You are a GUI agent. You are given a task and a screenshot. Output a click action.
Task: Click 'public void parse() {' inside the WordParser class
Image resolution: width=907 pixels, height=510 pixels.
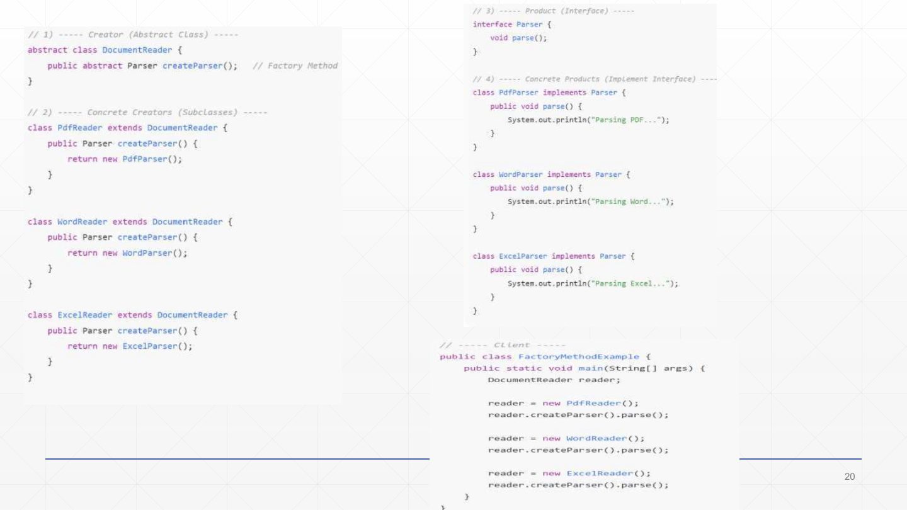pos(535,188)
